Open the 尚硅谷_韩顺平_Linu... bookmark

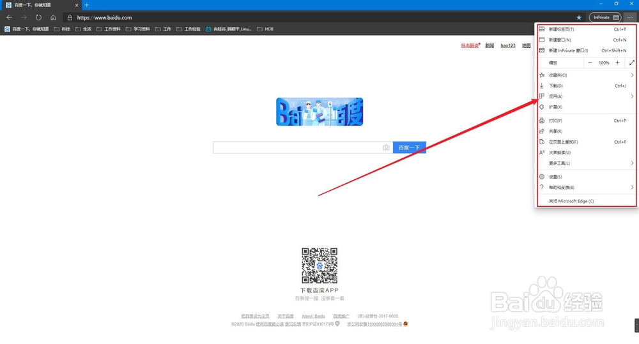229,29
